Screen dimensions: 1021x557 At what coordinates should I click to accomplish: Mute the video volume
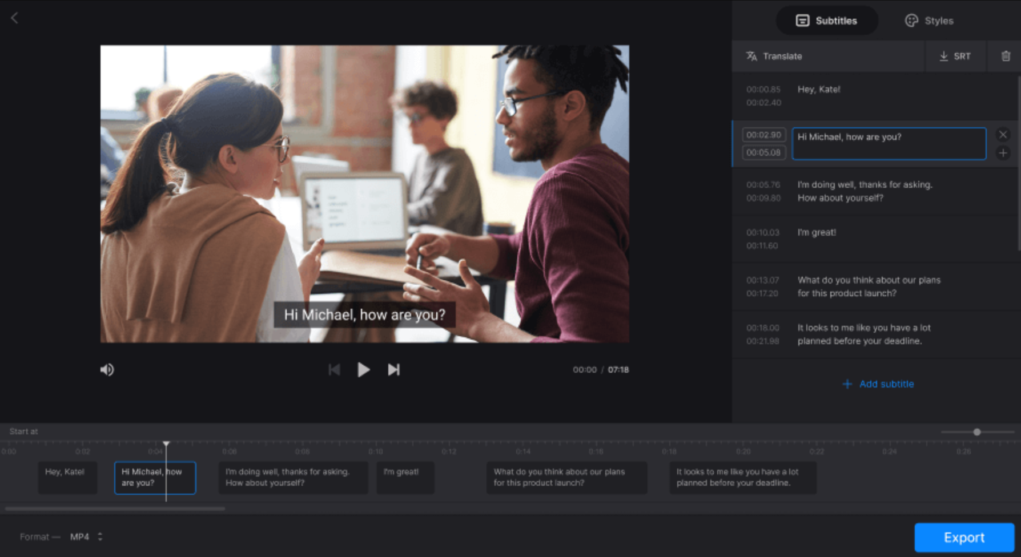coord(107,369)
